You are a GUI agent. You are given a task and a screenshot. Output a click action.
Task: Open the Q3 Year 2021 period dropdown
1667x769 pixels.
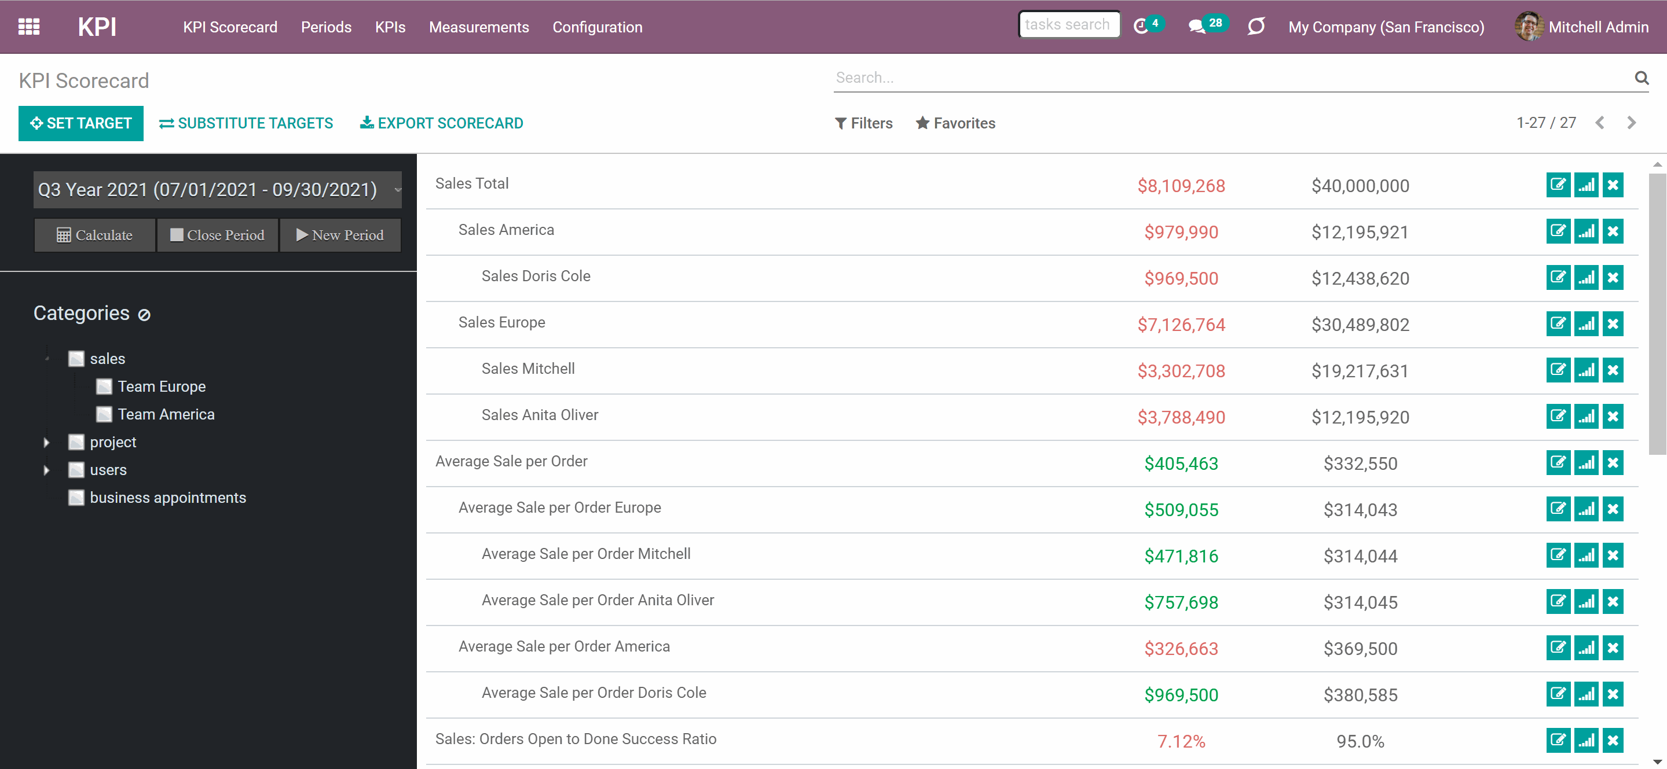click(218, 189)
